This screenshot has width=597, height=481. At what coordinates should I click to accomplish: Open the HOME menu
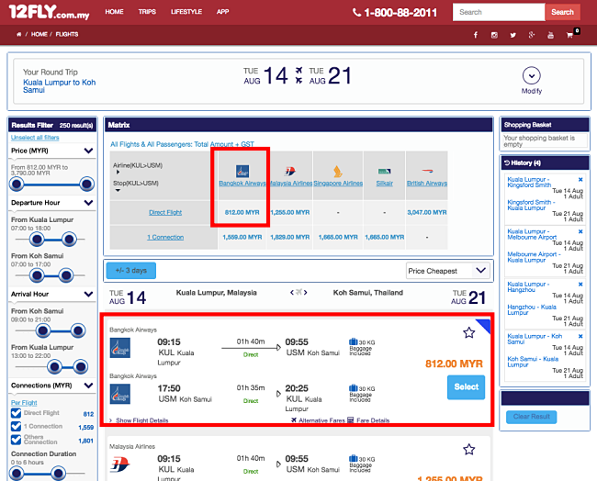coord(114,12)
